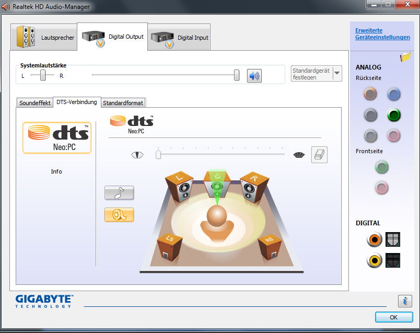Click the Erweiterte Geräteeinstellungen link

[x=382, y=34]
